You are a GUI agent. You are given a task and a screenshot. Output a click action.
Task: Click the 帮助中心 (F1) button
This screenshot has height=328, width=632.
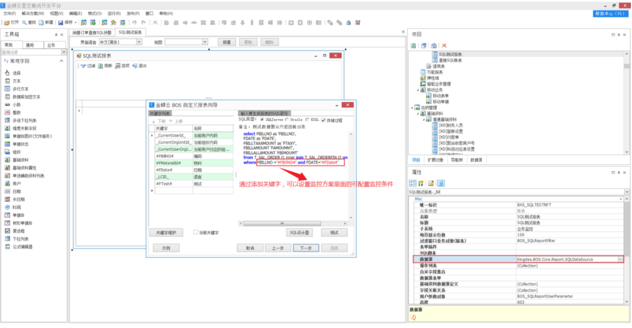[610, 13]
